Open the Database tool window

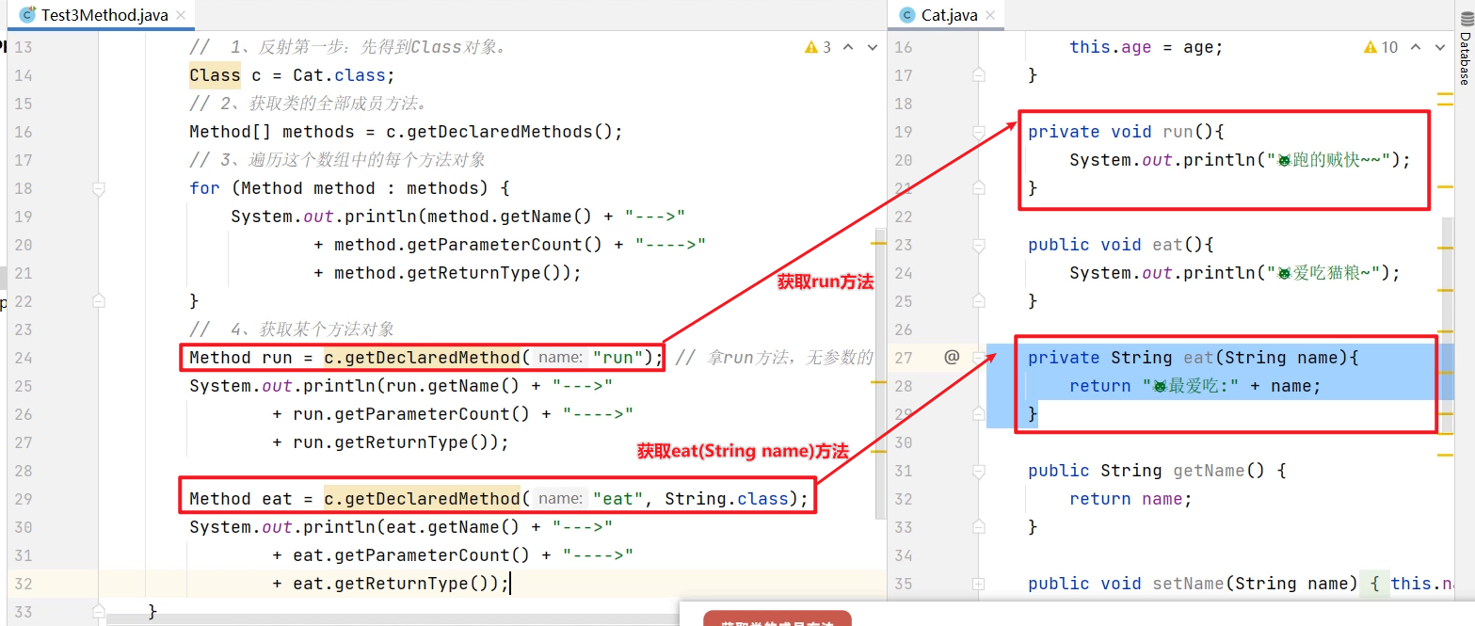1465,58
